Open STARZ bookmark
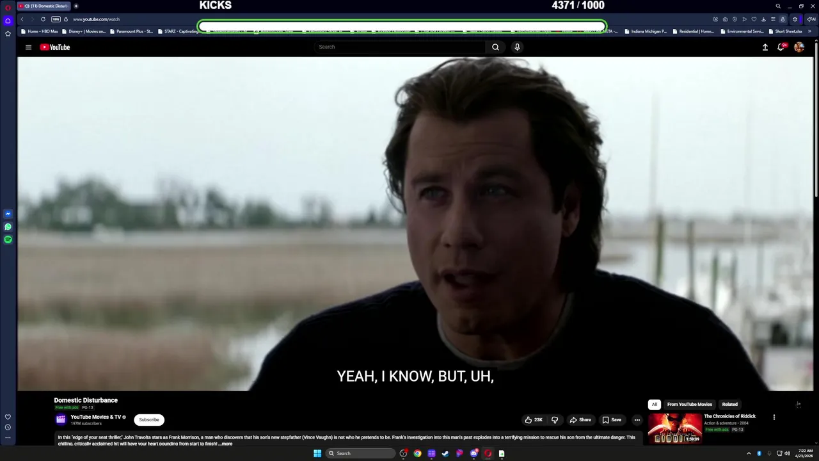 [x=178, y=31]
